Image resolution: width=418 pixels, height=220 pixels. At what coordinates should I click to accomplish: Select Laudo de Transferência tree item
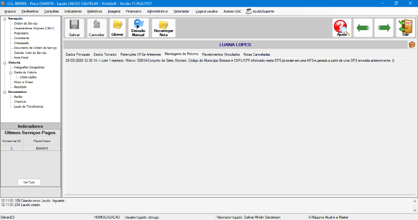[x=28, y=107]
